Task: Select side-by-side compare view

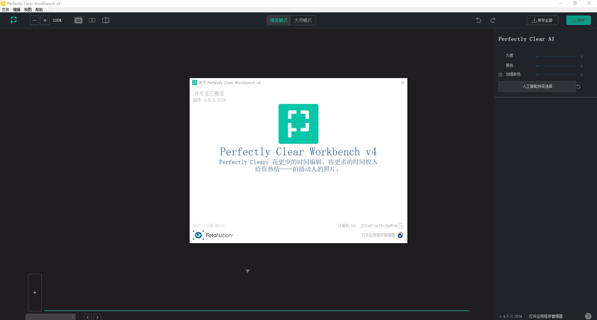Action: 92,20
